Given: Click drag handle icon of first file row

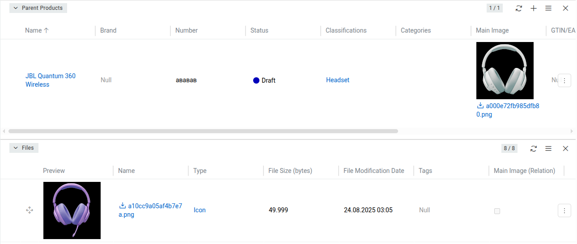Looking at the screenshot, I should click(x=30, y=210).
